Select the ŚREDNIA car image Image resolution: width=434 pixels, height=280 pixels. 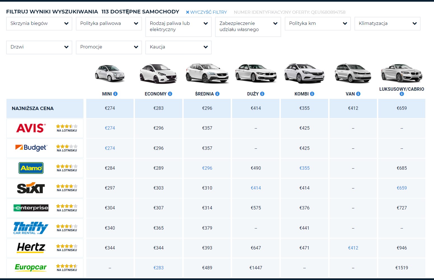click(x=207, y=73)
